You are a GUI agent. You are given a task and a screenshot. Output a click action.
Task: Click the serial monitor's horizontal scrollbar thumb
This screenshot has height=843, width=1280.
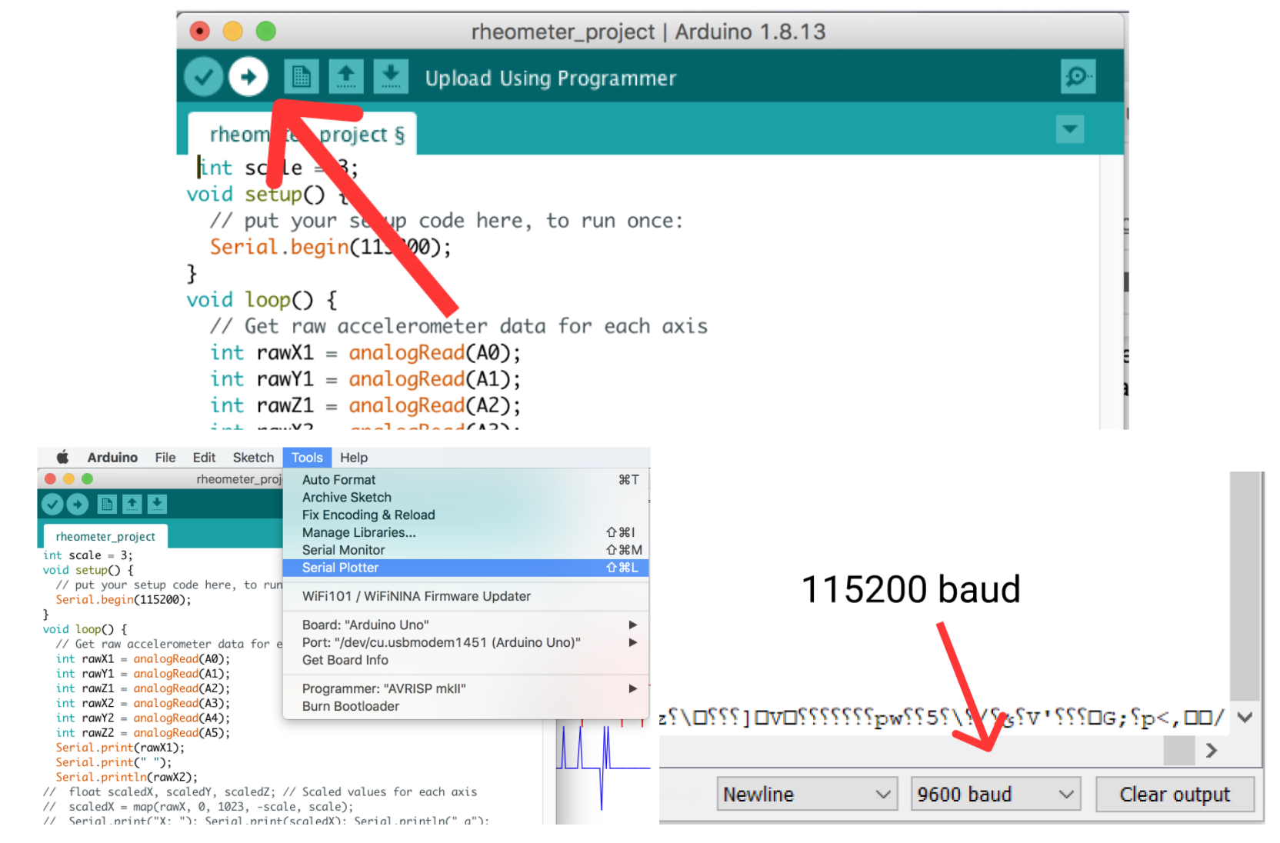[1179, 751]
